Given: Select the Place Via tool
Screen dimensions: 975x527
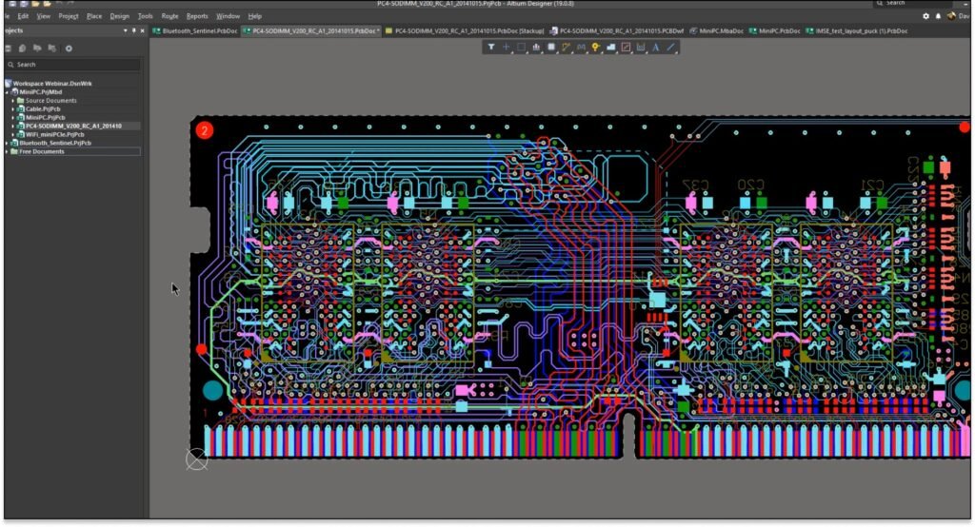Looking at the screenshot, I should tap(596, 48).
